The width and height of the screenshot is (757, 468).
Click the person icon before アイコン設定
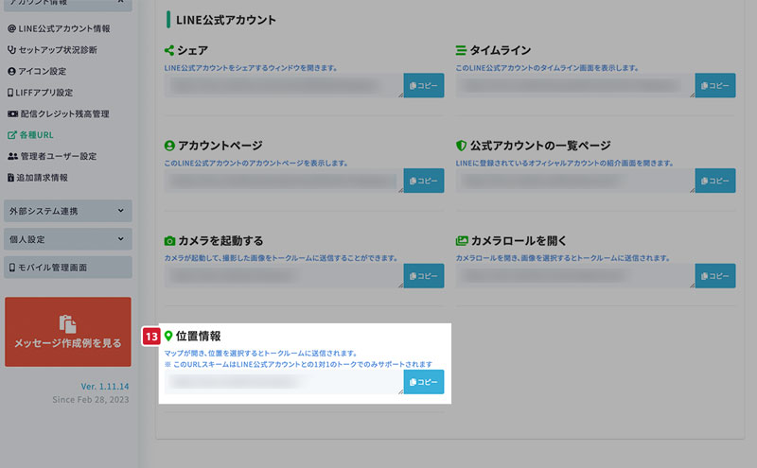pyautogui.click(x=11, y=71)
